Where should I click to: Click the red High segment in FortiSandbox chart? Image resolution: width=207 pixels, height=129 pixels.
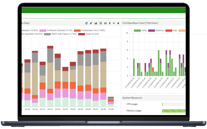click(x=153, y=69)
